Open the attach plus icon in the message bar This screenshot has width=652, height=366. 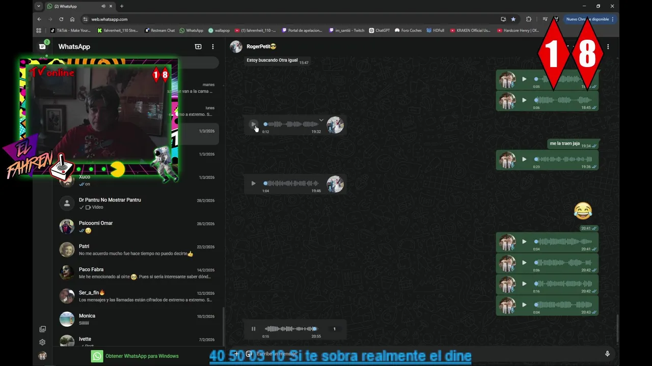(x=236, y=354)
